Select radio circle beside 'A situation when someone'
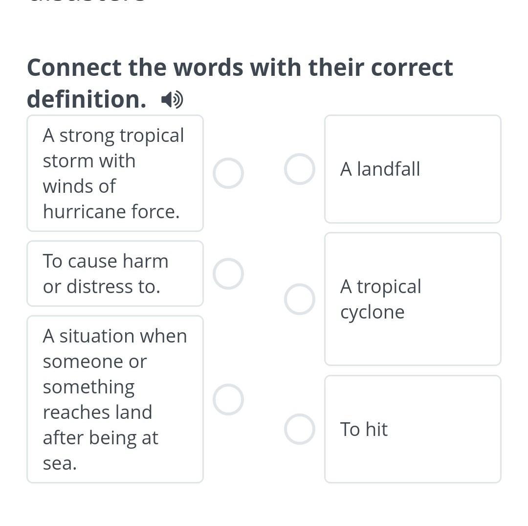The image size is (528, 526). pyautogui.click(x=228, y=399)
